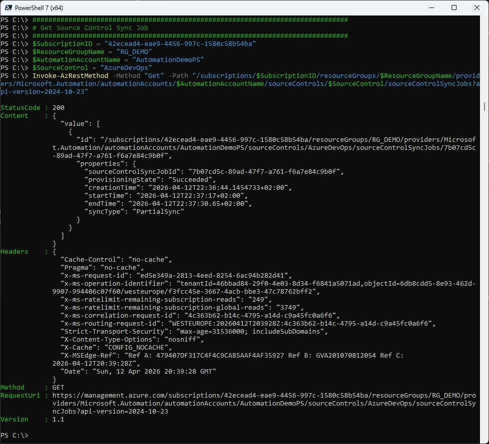Click the PowerShell icon in title bar
The width and height of the screenshot is (489, 444).
click(x=8, y=7)
